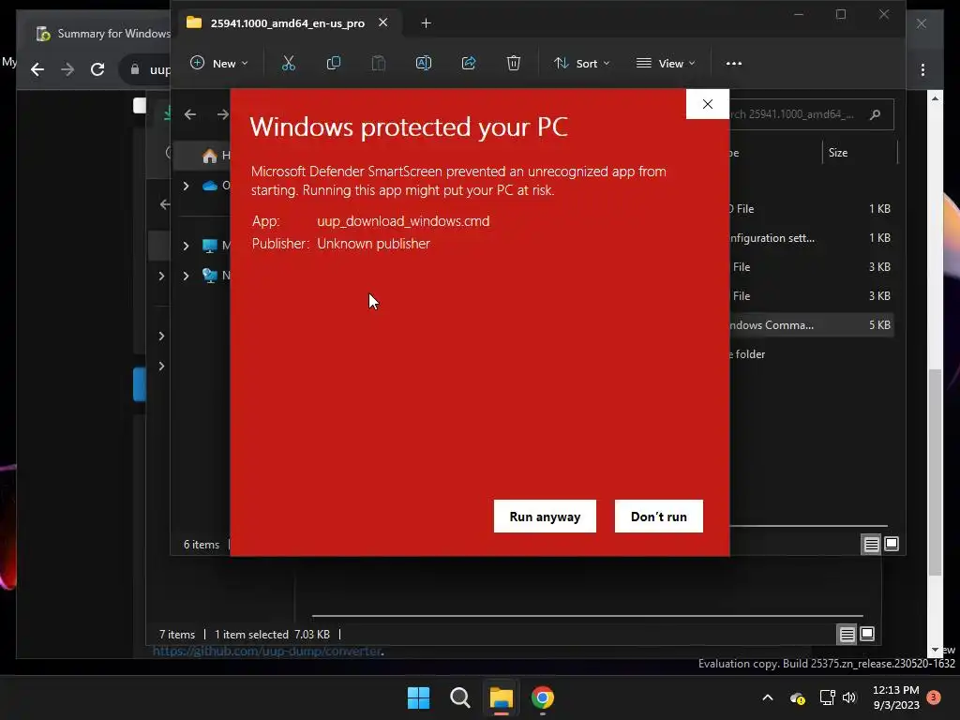Viewport: 960px width, 720px height.
Task: Click the Chrome page vertical scrollbar
Action: (x=935, y=472)
